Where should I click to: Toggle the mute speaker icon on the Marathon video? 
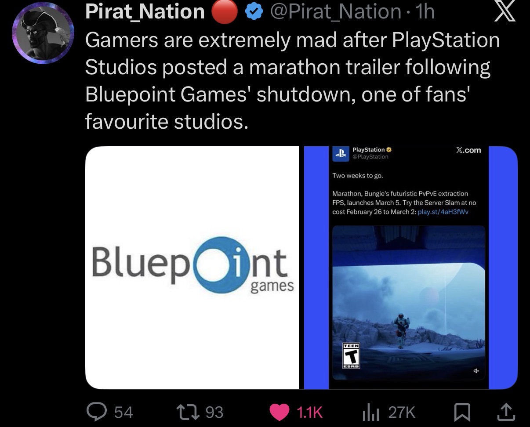[x=476, y=372]
